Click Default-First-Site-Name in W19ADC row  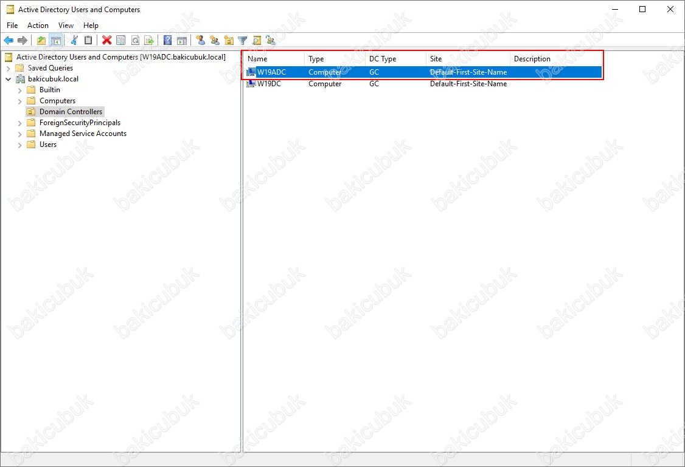tap(468, 72)
